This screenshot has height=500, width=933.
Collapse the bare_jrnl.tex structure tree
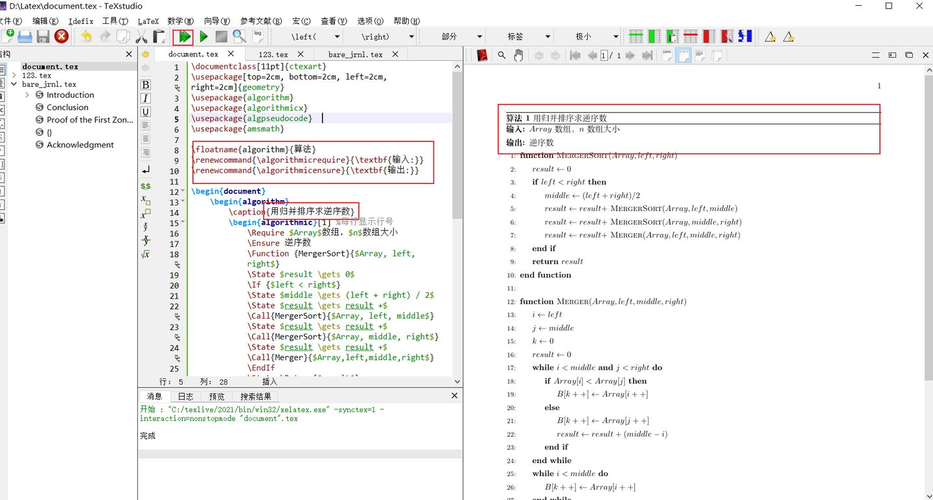[x=14, y=84]
